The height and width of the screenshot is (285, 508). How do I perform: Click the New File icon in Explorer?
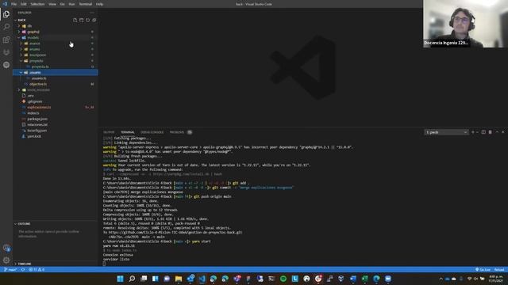[x=75, y=20]
